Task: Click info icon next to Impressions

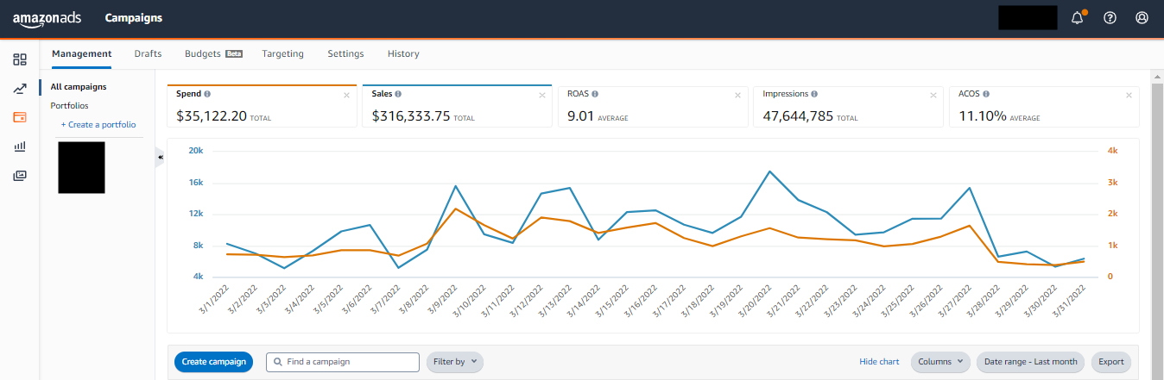Action: point(815,94)
